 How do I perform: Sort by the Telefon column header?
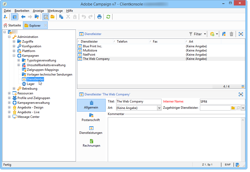click(x=131, y=42)
